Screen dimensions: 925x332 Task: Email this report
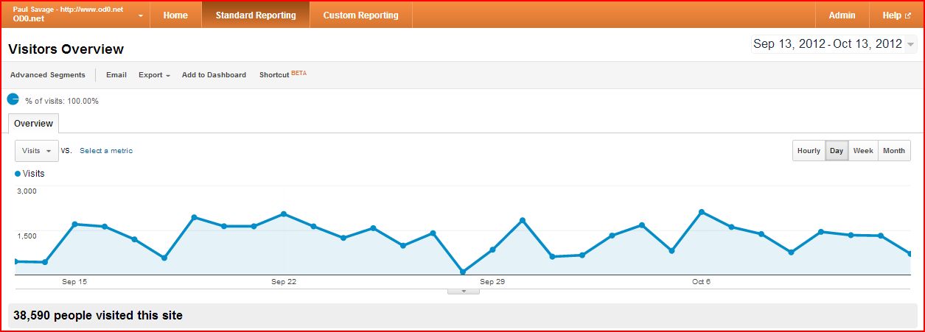[116, 75]
